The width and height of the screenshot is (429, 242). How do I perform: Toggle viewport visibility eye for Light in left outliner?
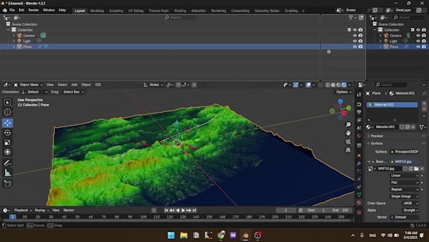tap(355, 41)
